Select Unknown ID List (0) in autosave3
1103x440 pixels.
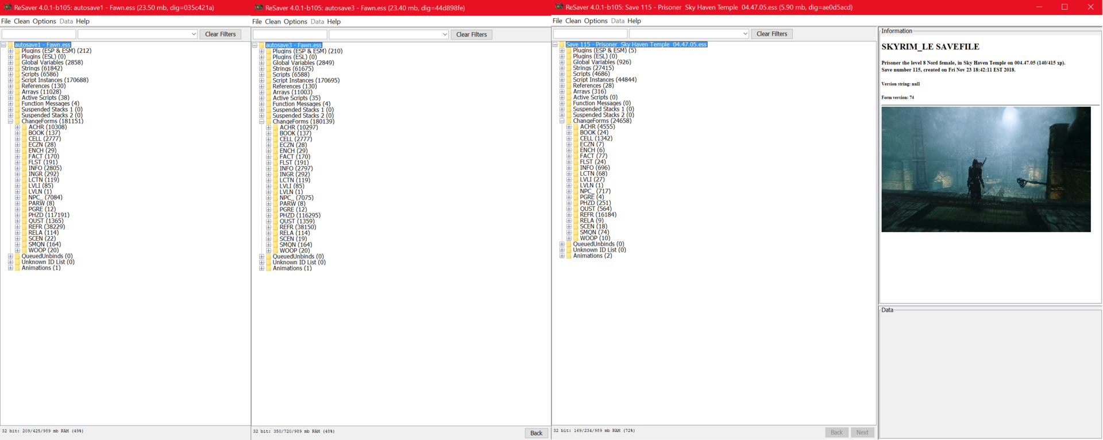click(x=299, y=262)
